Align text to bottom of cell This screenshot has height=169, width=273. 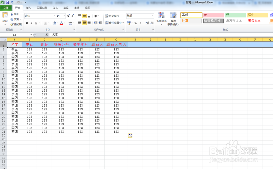[x=89, y=16]
